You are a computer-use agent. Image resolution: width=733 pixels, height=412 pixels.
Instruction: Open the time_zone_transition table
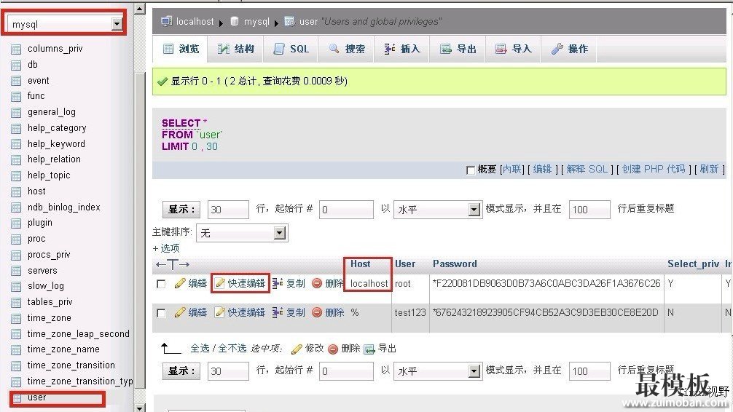tap(71, 365)
